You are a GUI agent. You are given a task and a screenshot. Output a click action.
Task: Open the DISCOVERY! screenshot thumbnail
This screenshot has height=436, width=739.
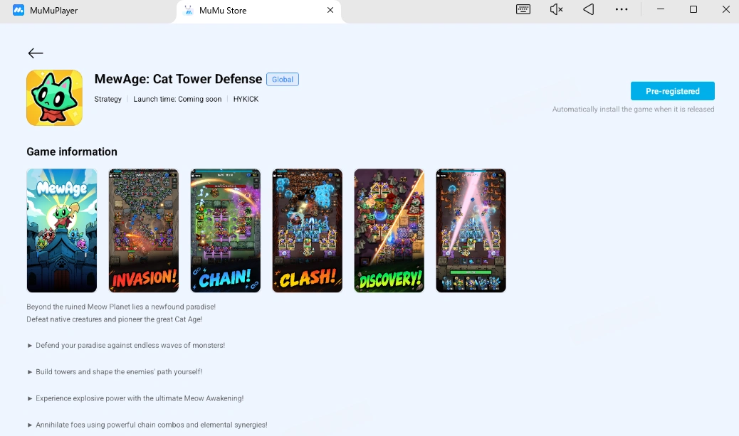[x=389, y=230]
